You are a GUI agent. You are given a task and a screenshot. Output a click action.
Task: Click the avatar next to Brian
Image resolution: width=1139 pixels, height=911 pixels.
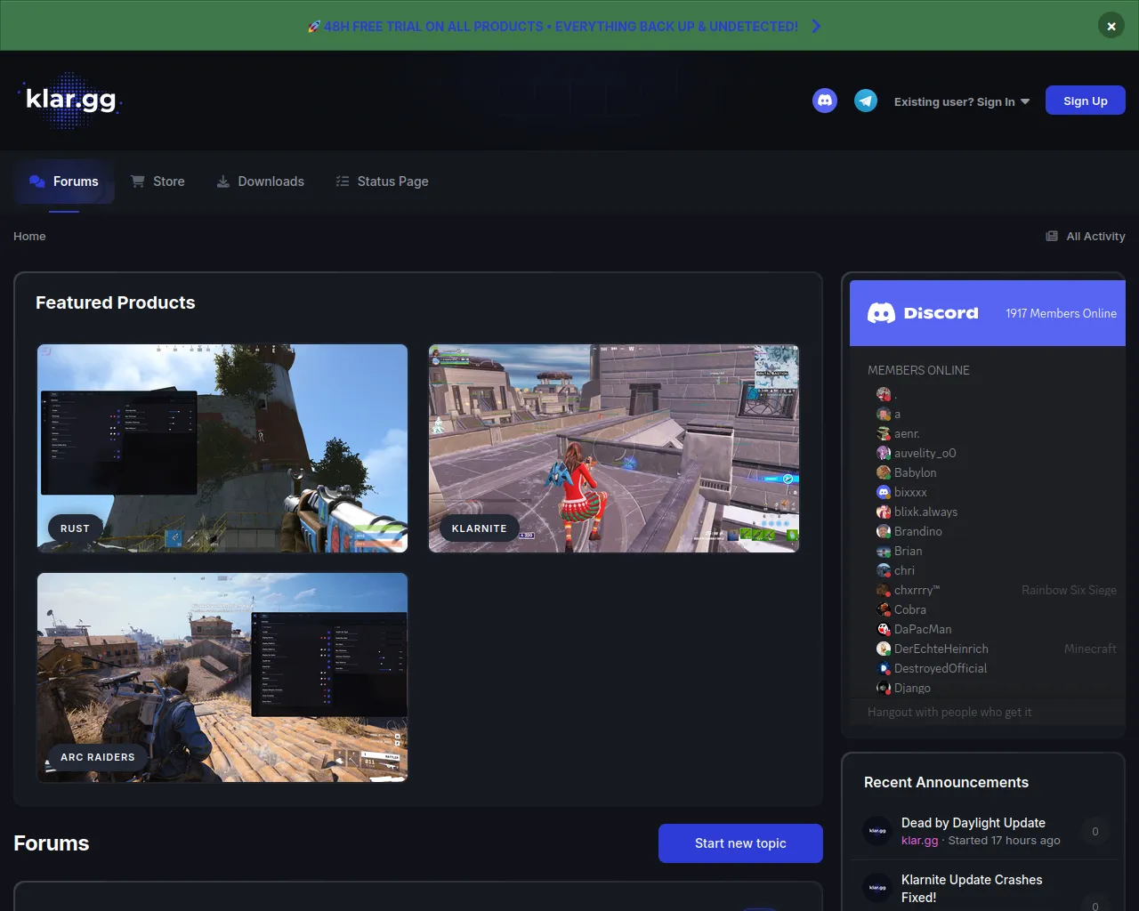pos(884,551)
